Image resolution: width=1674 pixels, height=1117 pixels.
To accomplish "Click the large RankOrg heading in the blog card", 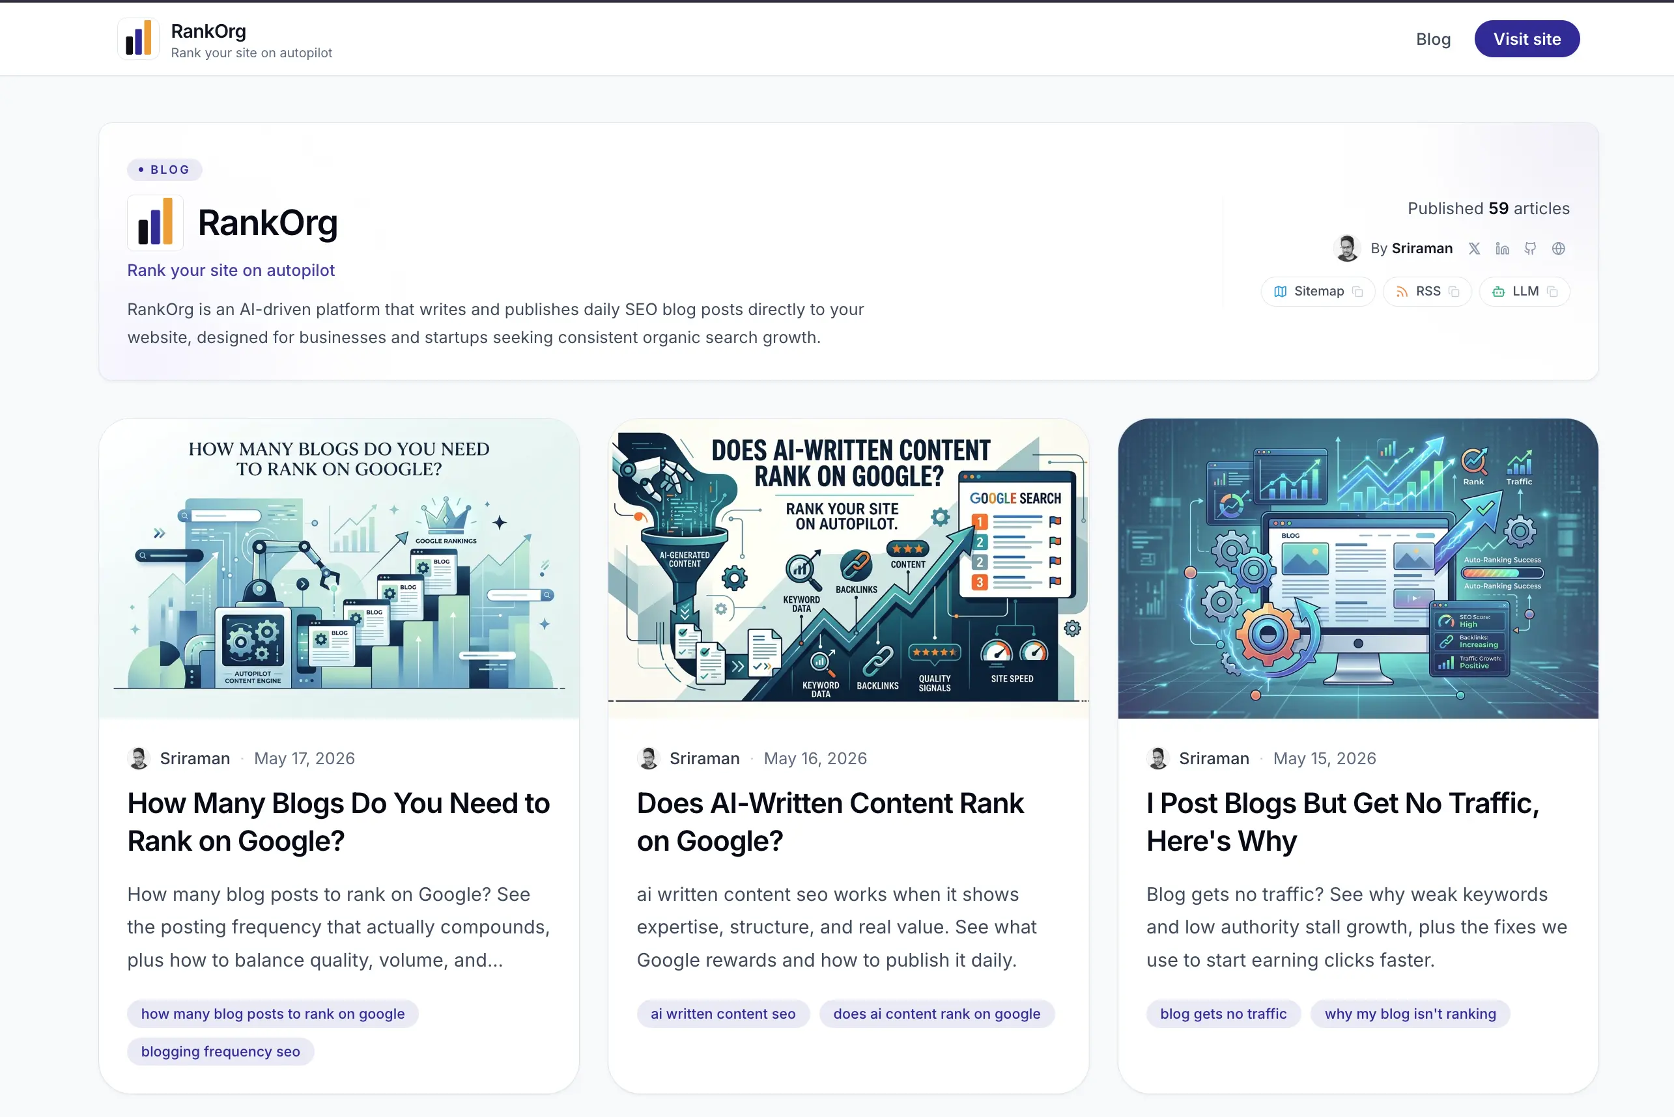I will click(x=267, y=223).
